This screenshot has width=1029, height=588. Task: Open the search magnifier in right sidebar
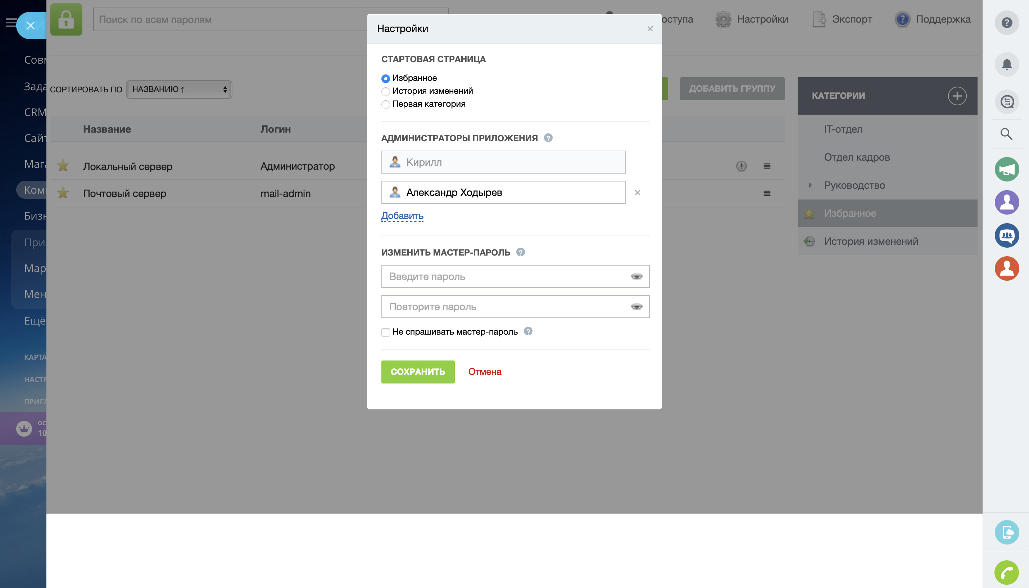[1006, 134]
